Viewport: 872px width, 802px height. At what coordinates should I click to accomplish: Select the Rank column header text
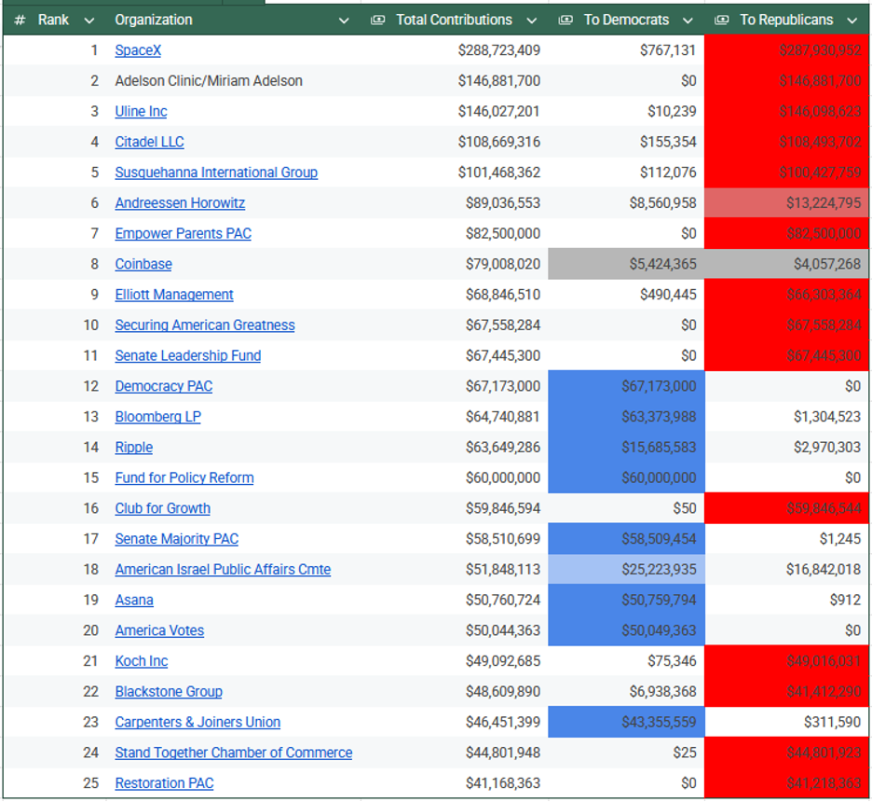click(53, 20)
